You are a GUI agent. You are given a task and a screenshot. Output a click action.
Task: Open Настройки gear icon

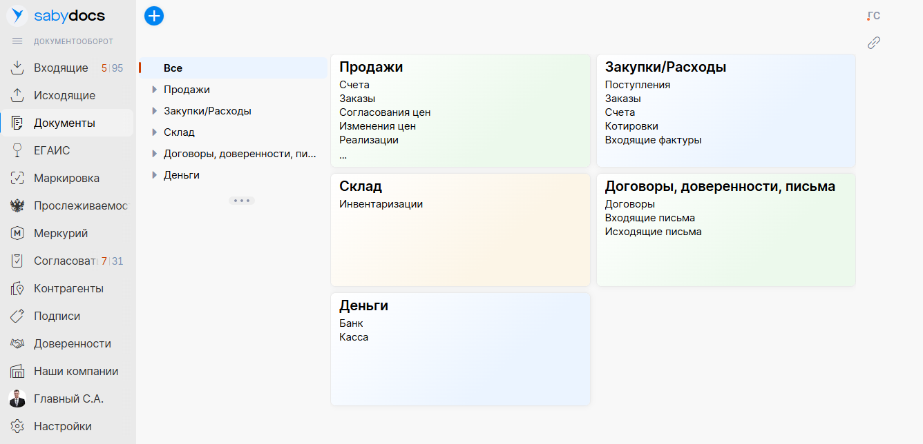18,426
